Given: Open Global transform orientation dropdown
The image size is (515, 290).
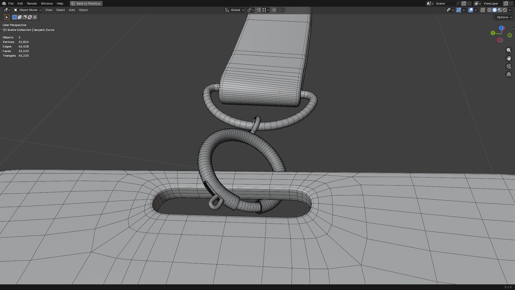Looking at the screenshot, I should (234, 10).
